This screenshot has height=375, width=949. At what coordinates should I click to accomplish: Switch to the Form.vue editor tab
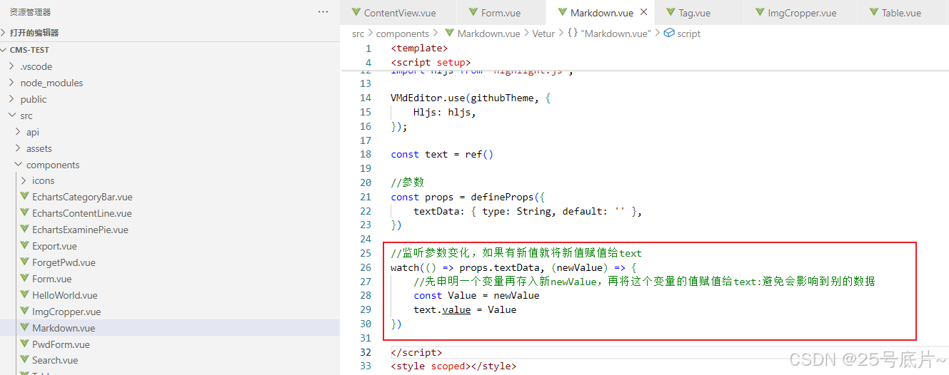pyautogui.click(x=501, y=13)
